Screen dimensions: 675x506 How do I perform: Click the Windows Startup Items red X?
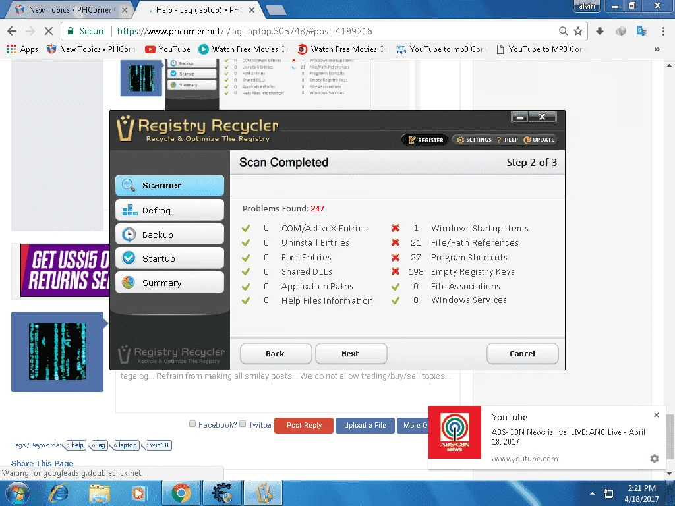[x=396, y=228]
